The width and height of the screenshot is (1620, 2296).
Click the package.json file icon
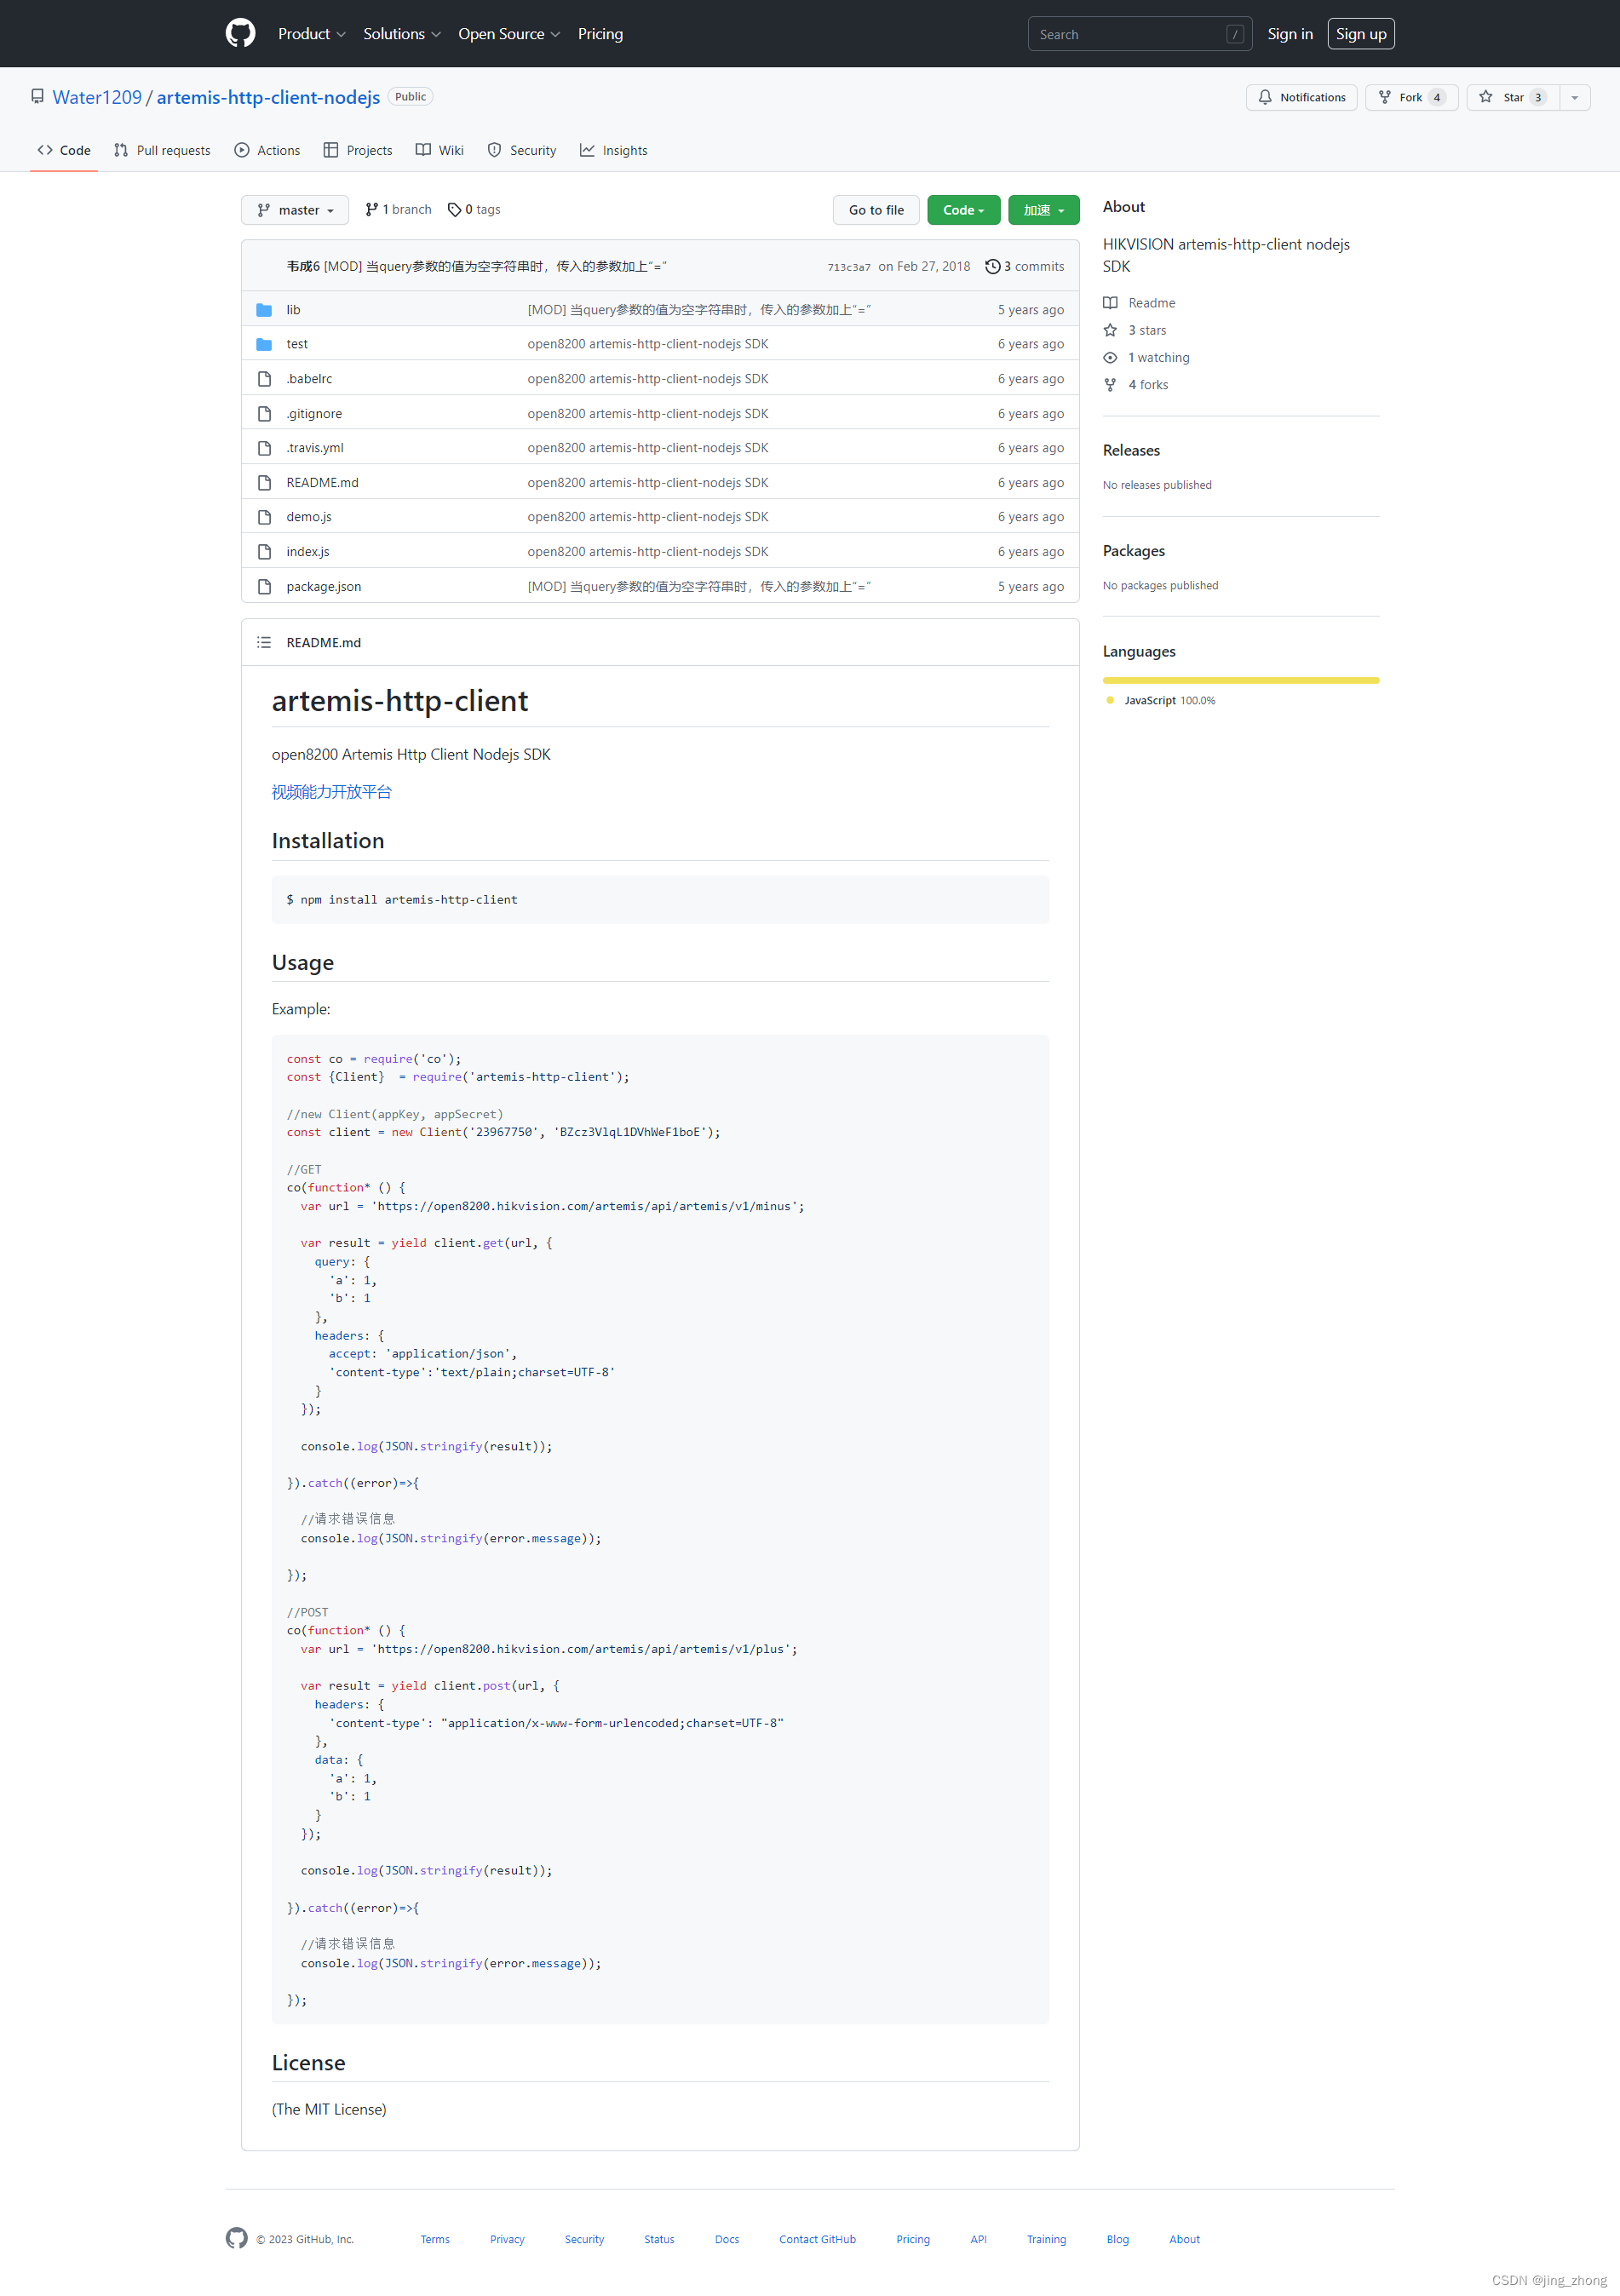(x=264, y=587)
